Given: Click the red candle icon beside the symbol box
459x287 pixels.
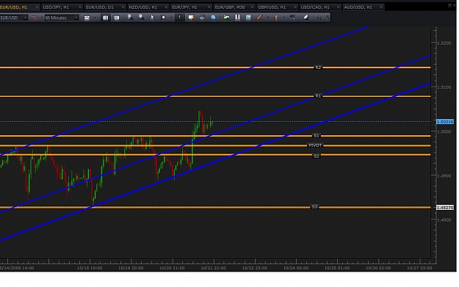Looking at the screenshot, I should click(35, 18).
